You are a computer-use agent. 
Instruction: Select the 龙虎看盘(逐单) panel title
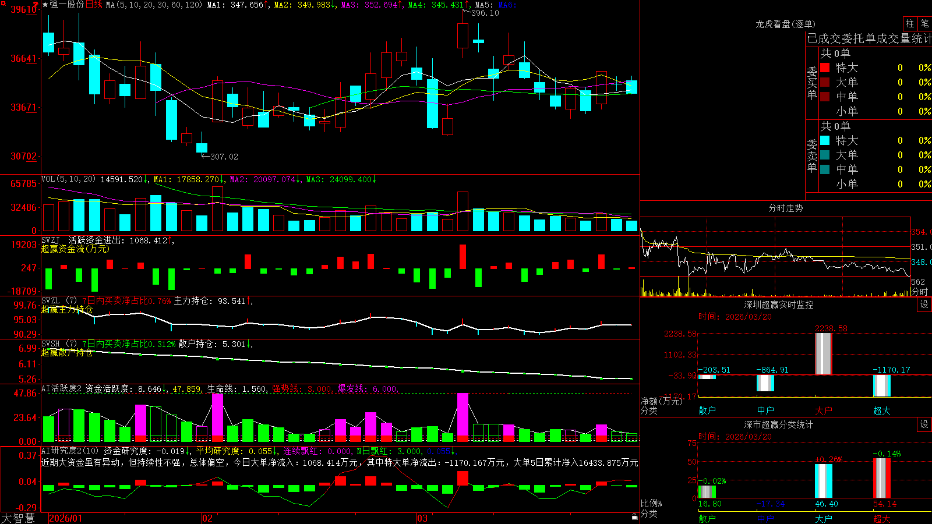pyautogui.click(x=785, y=24)
